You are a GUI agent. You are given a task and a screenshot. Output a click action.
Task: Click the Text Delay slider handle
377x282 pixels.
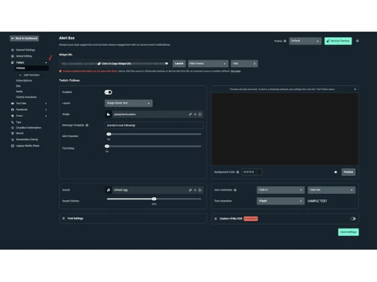[107, 146]
